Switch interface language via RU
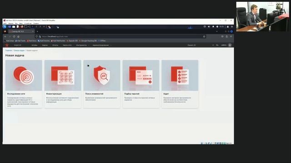The width and height of the screenshot is (291, 163). [217, 45]
